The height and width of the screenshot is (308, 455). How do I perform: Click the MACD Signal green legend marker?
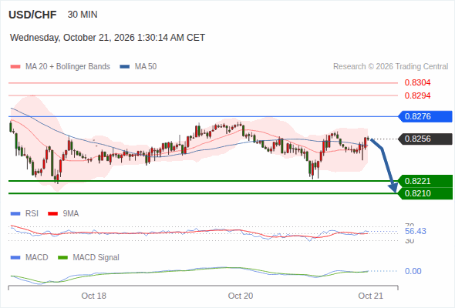[x=63, y=257]
